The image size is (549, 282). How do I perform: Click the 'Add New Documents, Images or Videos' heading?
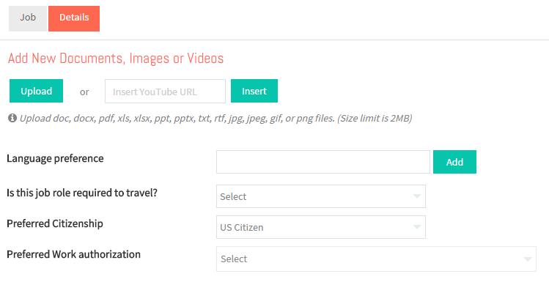[x=116, y=59]
